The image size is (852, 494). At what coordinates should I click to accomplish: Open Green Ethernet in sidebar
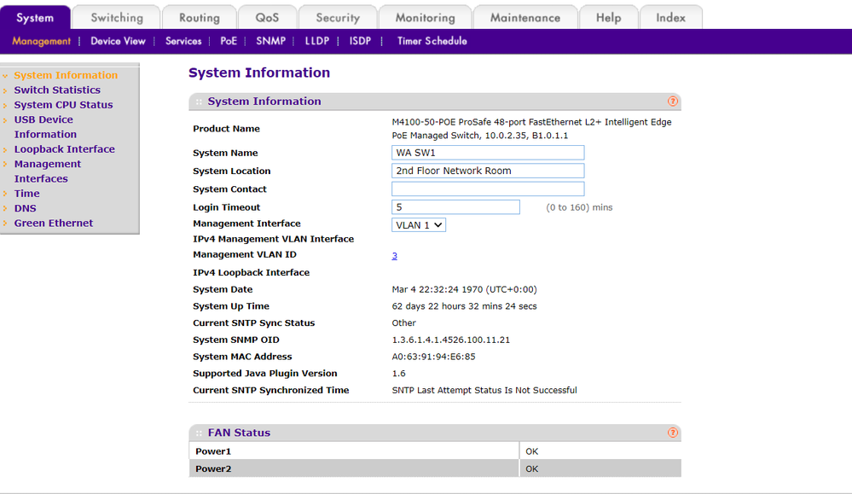pos(54,224)
